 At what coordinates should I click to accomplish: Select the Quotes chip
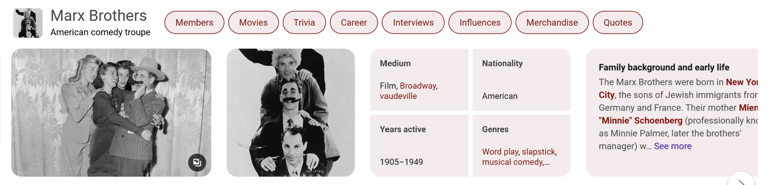[x=618, y=23]
